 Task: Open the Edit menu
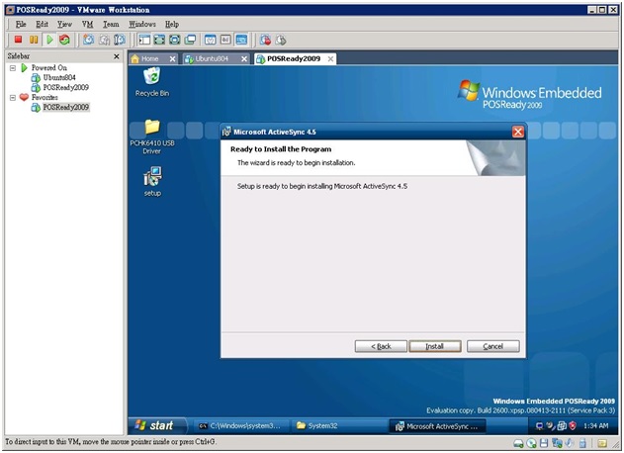click(42, 25)
